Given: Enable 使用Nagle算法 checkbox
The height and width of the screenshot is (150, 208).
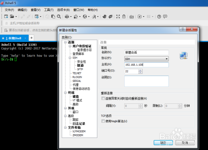Looking at the screenshot, I should tap(103, 121).
